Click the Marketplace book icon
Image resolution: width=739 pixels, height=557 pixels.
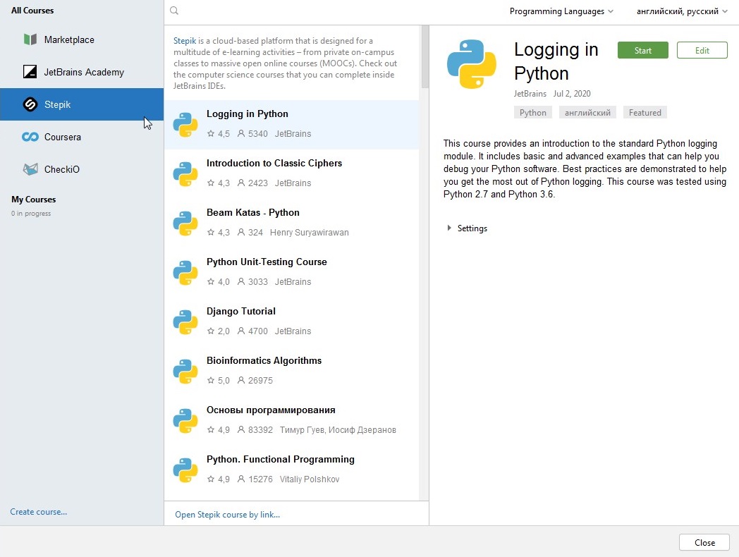point(30,39)
